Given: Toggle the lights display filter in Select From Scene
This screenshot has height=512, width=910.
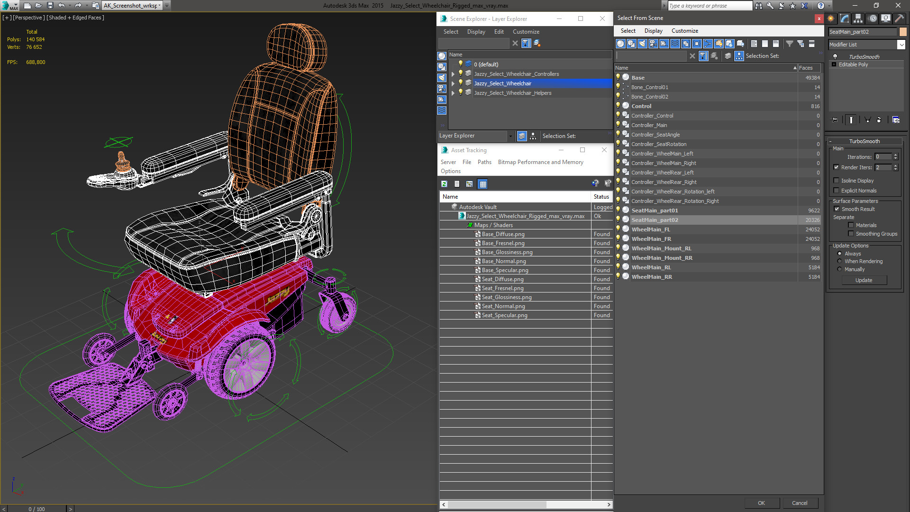Looking at the screenshot, I should click(x=642, y=44).
